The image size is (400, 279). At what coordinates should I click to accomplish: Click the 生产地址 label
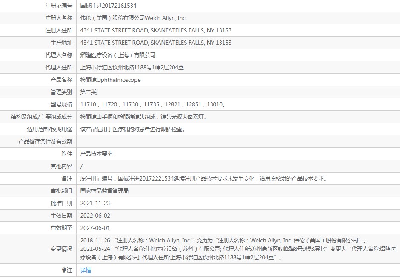coord(61,43)
